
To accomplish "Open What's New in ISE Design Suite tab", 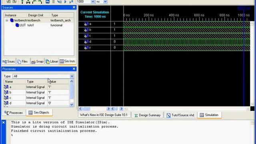I will point(104,115).
